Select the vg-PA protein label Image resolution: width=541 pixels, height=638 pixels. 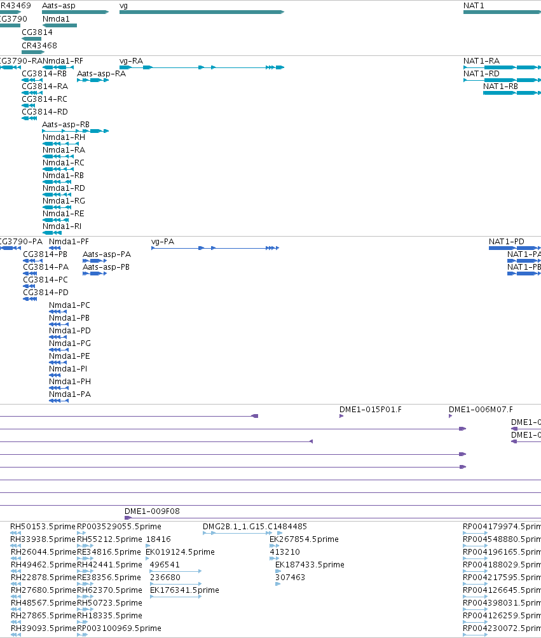click(163, 242)
